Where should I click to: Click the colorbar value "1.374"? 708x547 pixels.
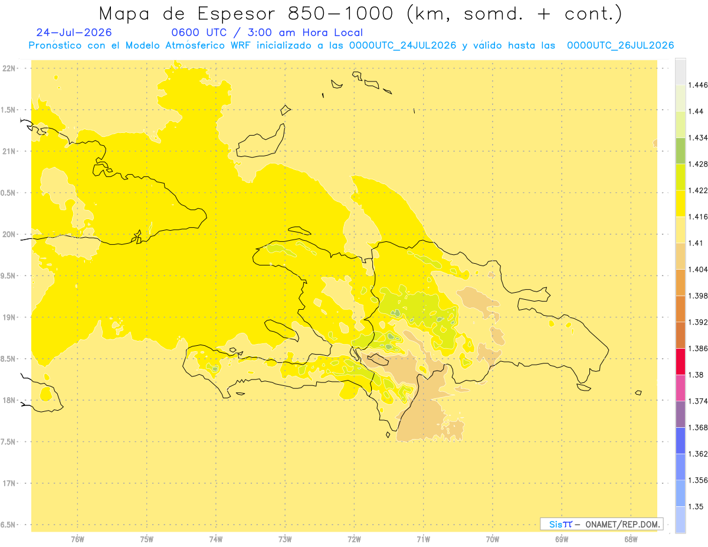pyautogui.click(x=698, y=401)
